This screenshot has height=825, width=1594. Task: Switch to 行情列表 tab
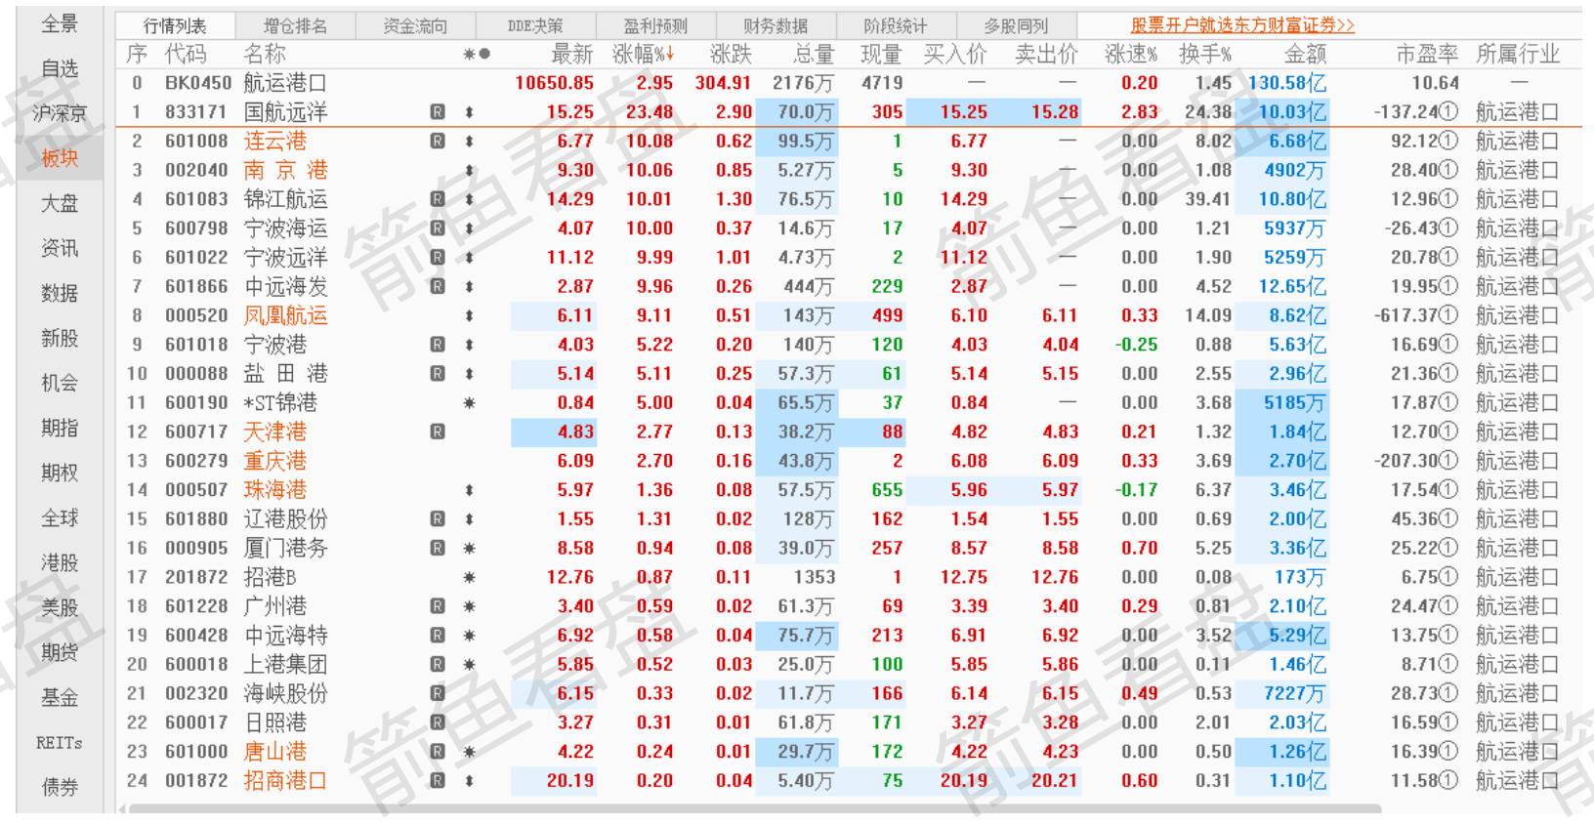click(175, 26)
